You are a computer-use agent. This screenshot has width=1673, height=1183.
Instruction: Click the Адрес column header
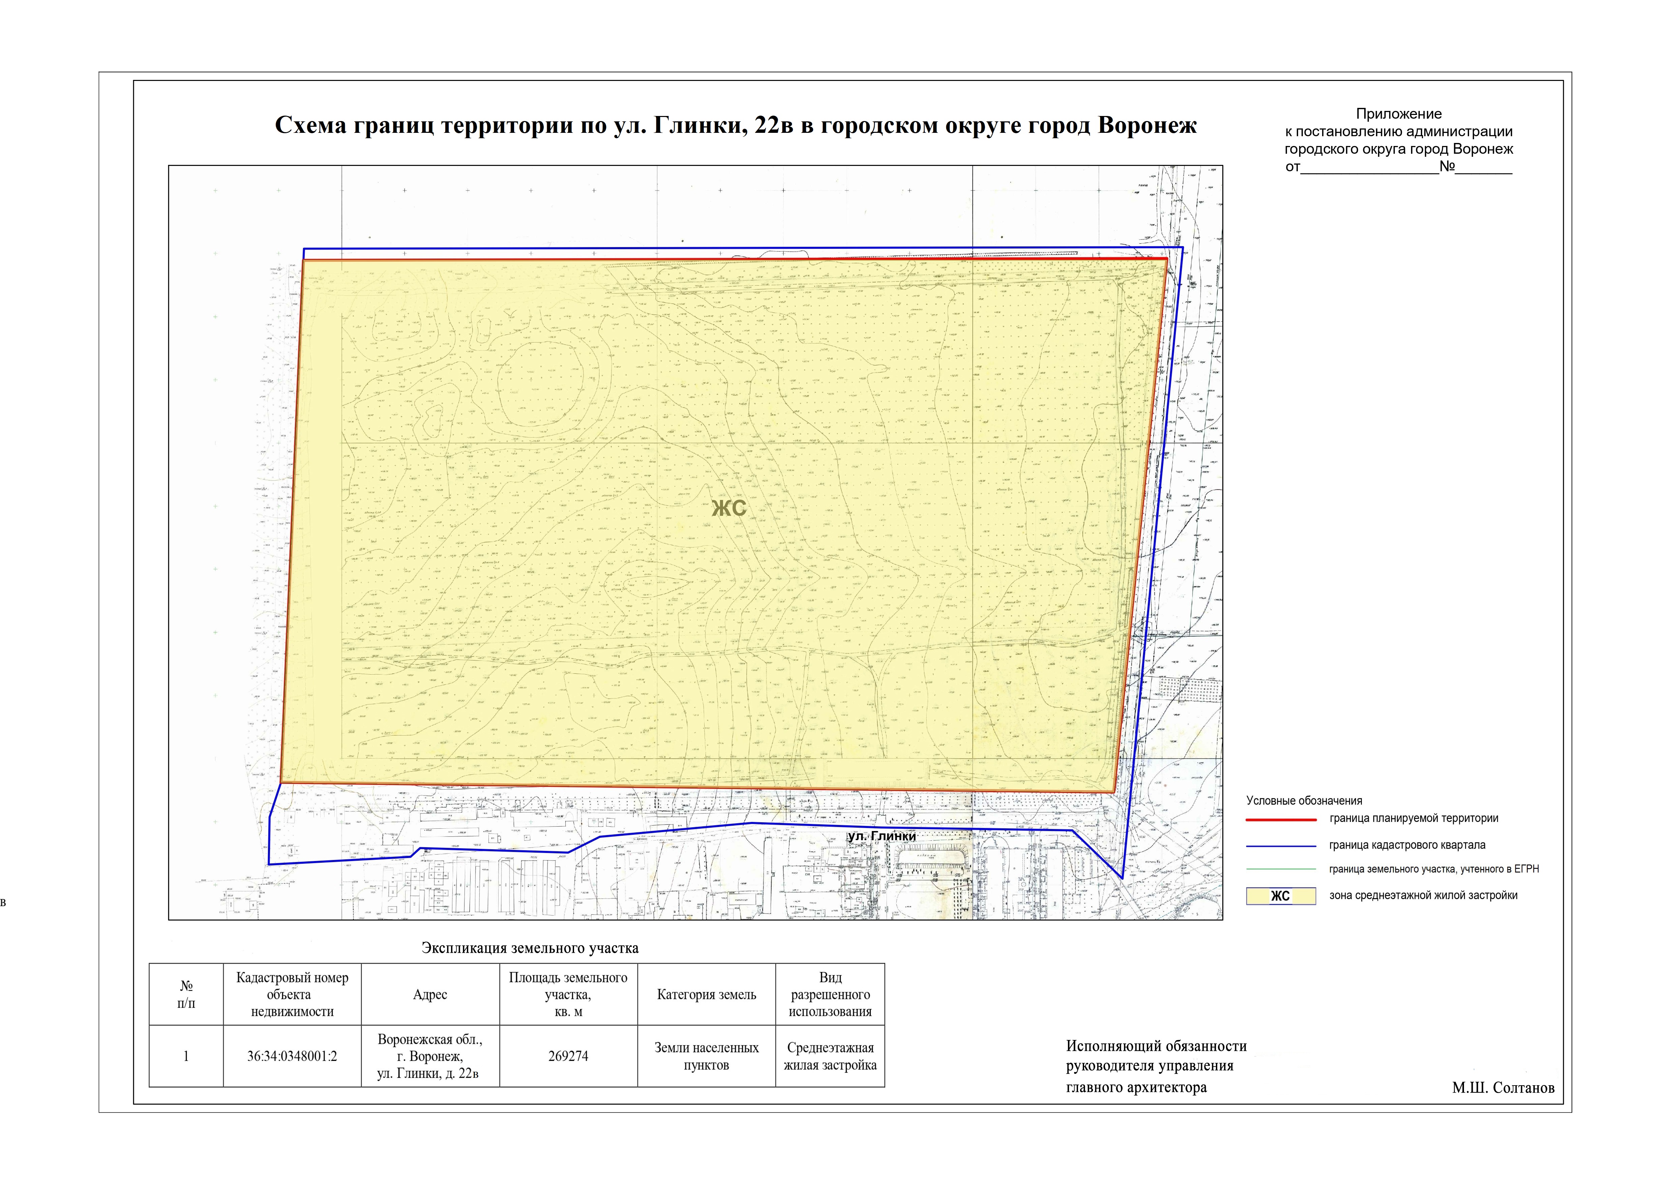click(430, 995)
